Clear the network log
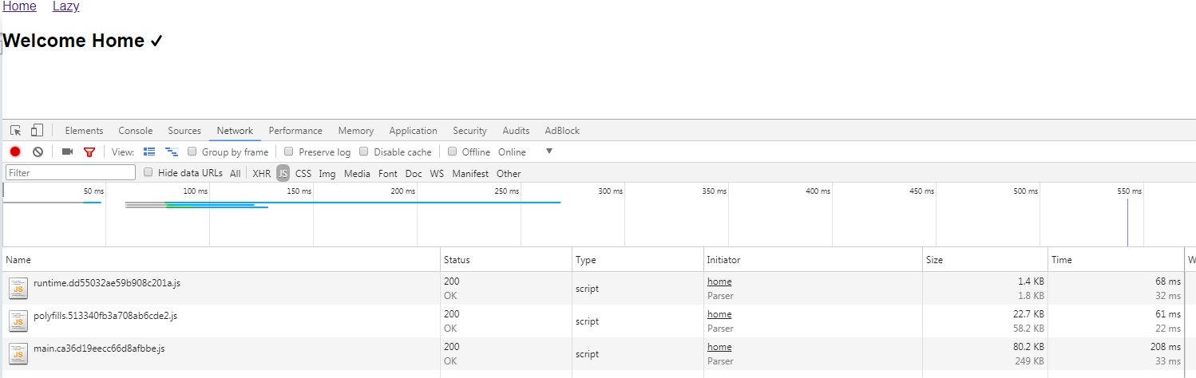 coord(38,152)
